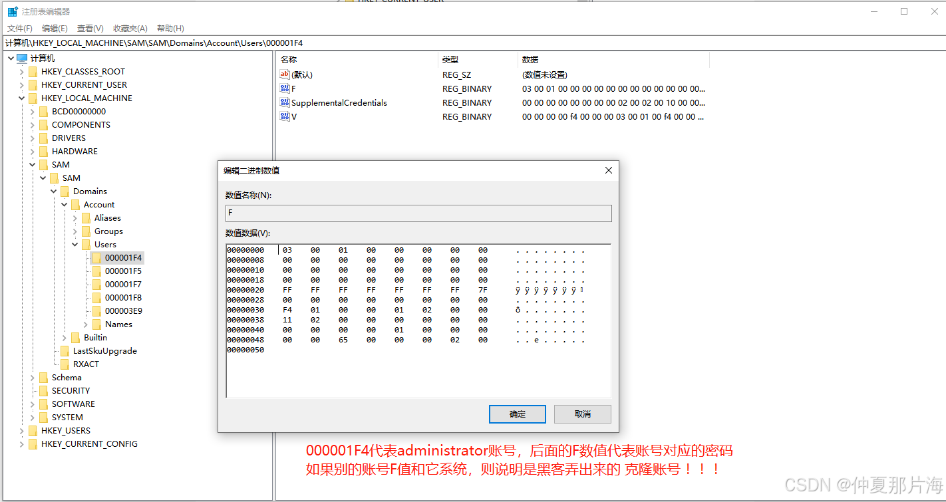Image resolution: width=946 pixels, height=502 pixels.
Task: Select the Names folder icon
Action: click(96, 324)
